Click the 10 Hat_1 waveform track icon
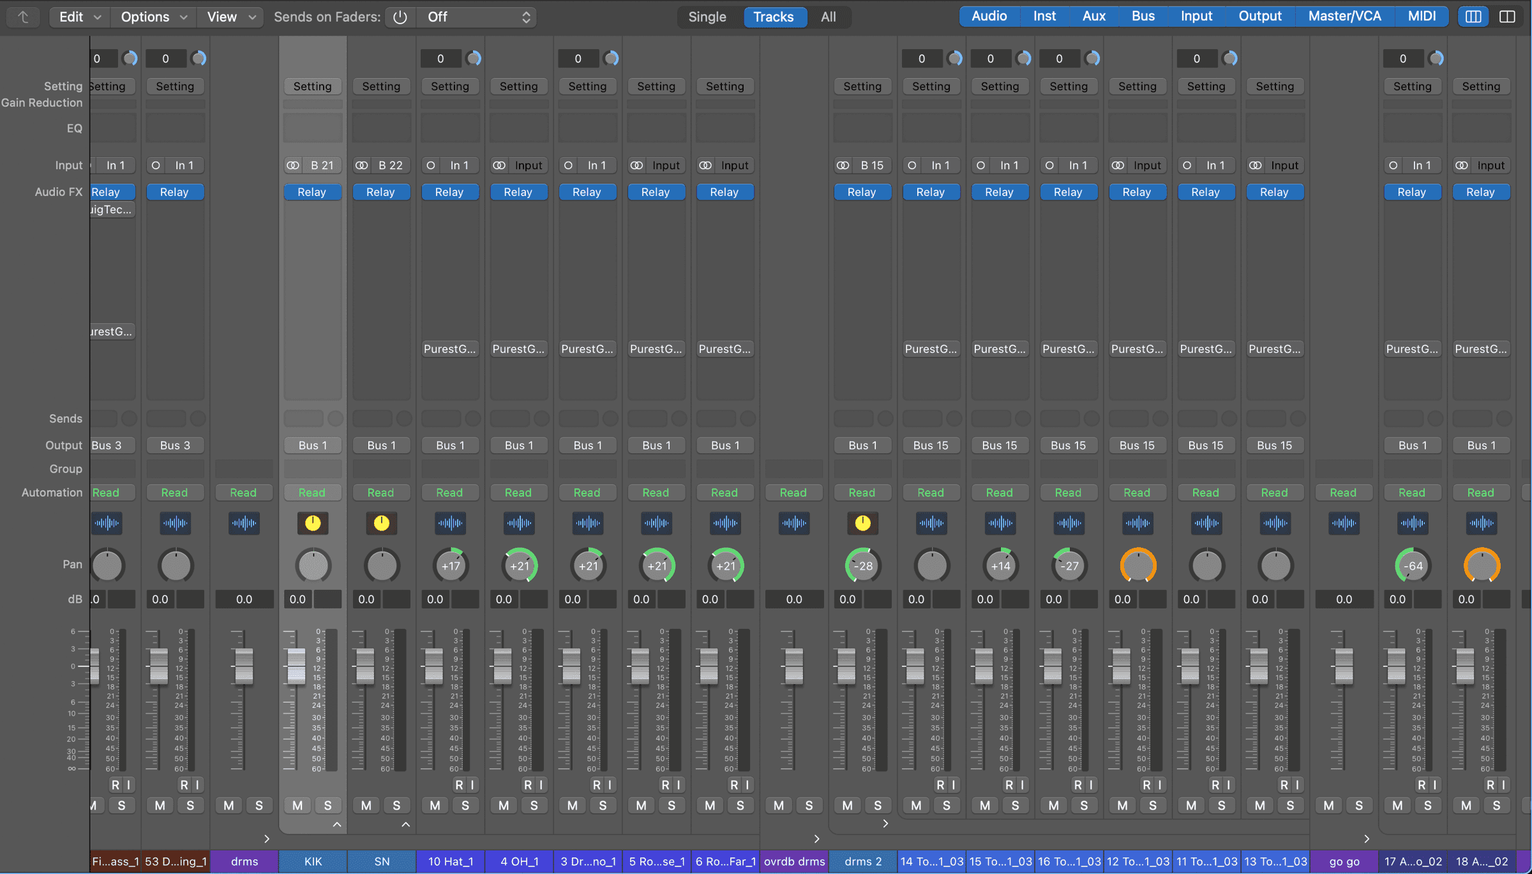The width and height of the screenshot is (1532, 874). 450,524
